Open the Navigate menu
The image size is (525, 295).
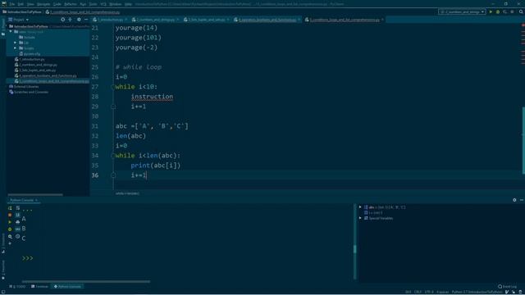43,4
